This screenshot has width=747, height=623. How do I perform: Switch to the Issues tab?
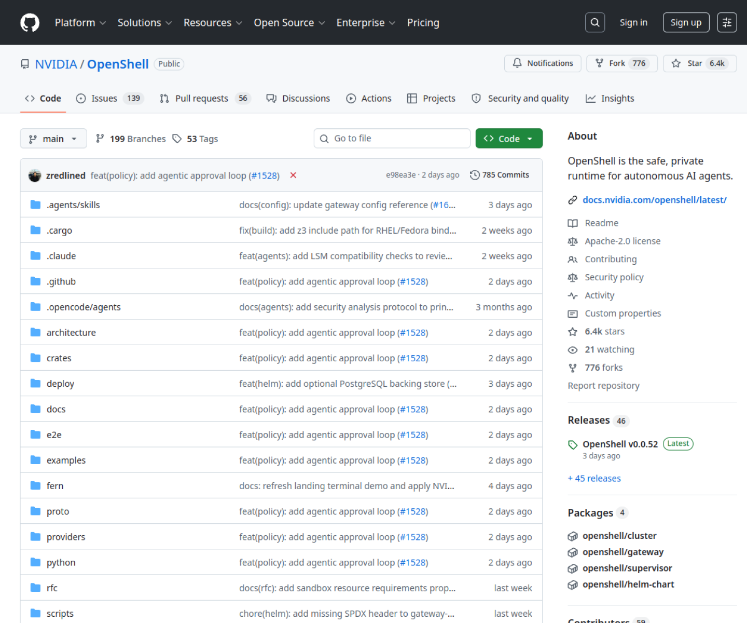tap(109, 99)
